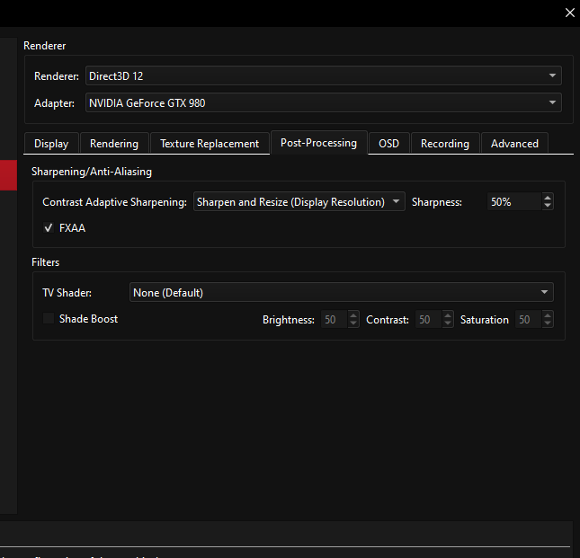Decrease Sharpness with the down arrow
This screenshot has width=580, height=558.
click(548, 206)
